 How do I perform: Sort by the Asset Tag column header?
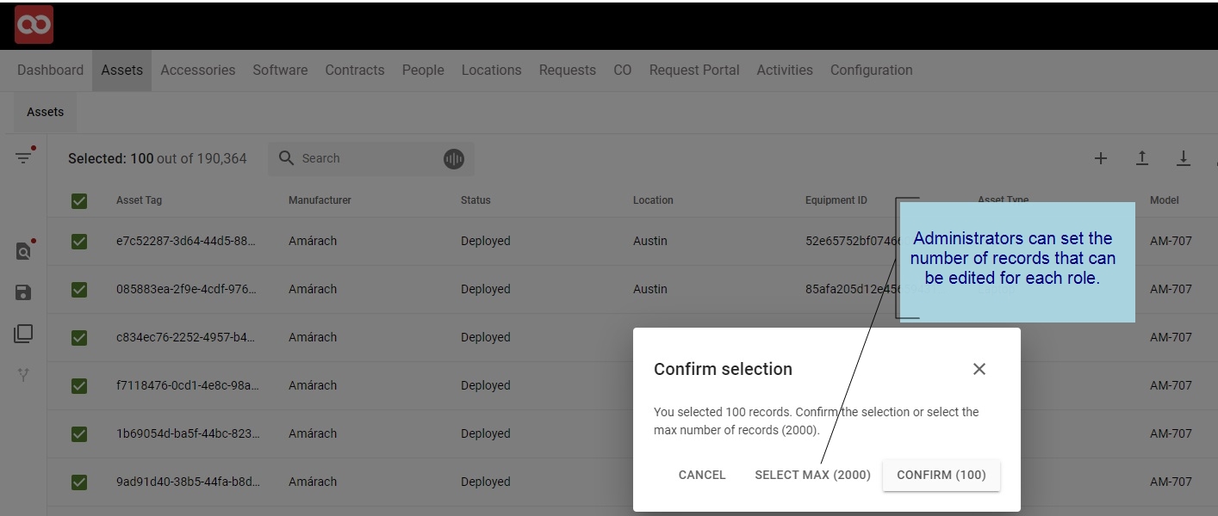coord(139,200)
